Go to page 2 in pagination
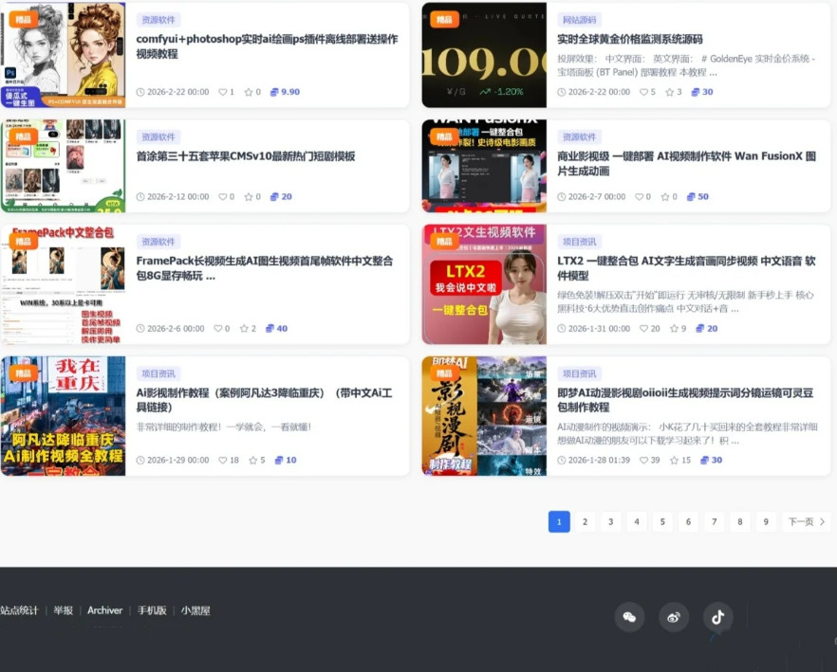This screenshot has height=672, width=837. pyautogui.click(x=585, y=521)
